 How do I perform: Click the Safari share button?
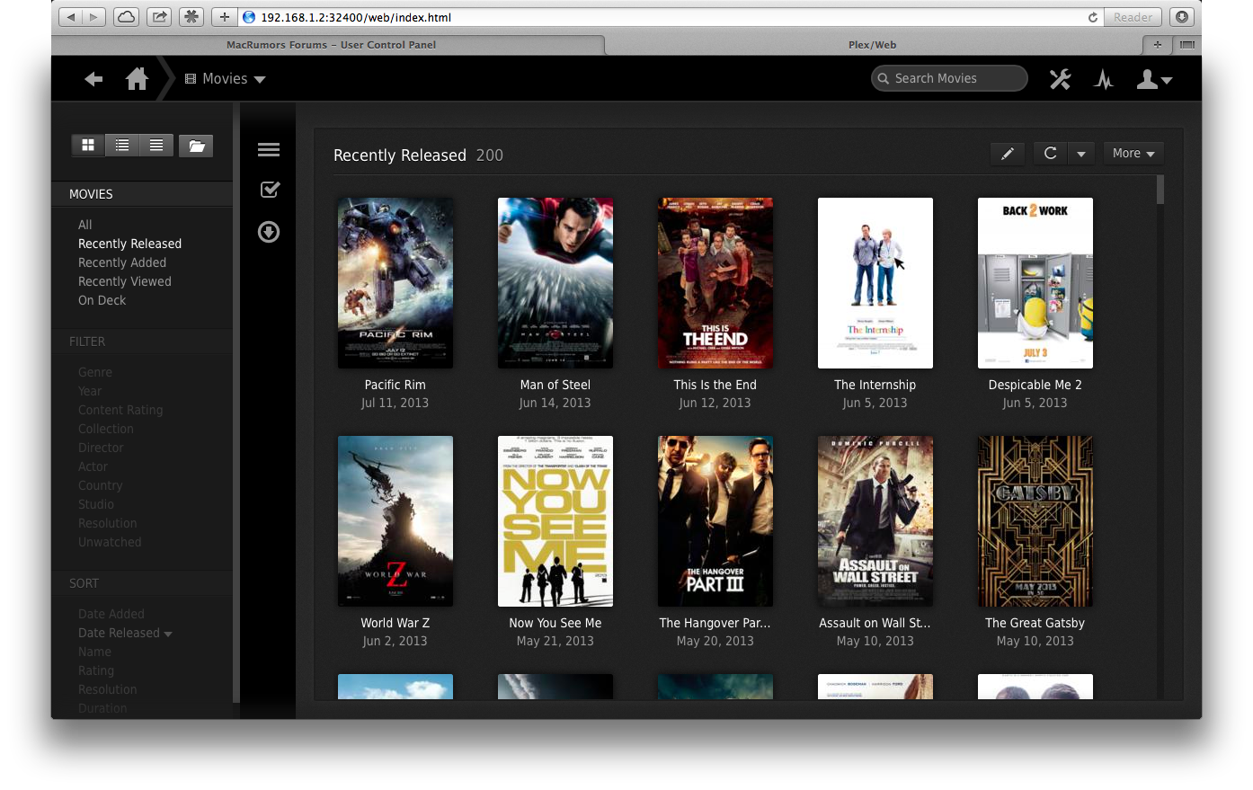tap(159, 17)
